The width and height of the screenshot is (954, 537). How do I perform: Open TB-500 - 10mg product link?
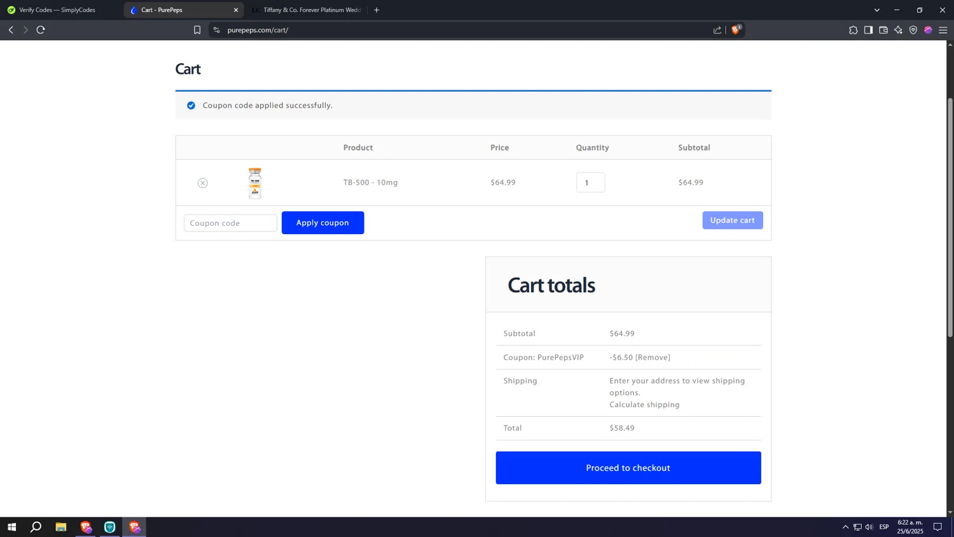pyautogui.click(x=370, y=183)
